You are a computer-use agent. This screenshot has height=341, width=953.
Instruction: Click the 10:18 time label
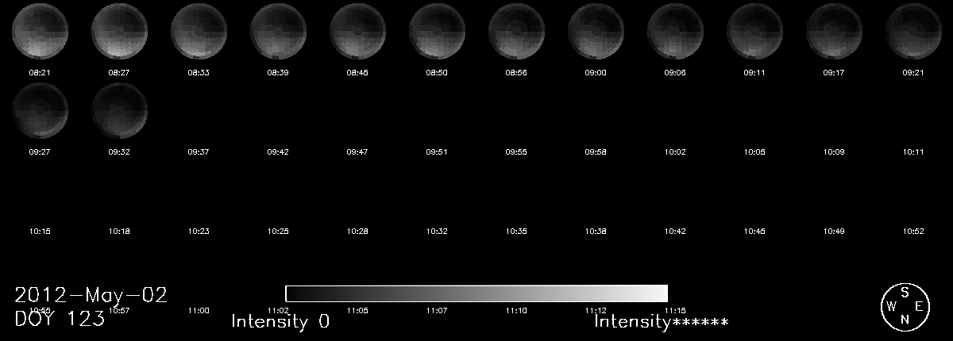119,231
